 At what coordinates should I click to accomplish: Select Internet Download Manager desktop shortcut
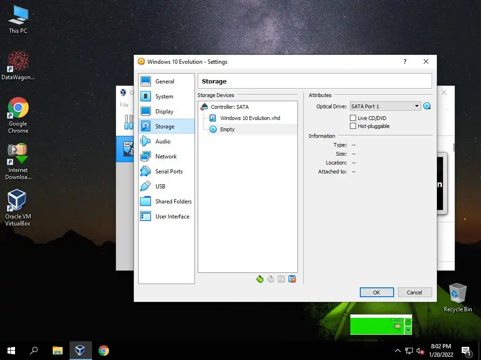pos(18,162)
